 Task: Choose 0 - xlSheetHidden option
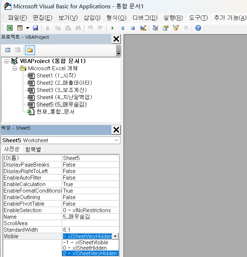[x=90, y=248]
